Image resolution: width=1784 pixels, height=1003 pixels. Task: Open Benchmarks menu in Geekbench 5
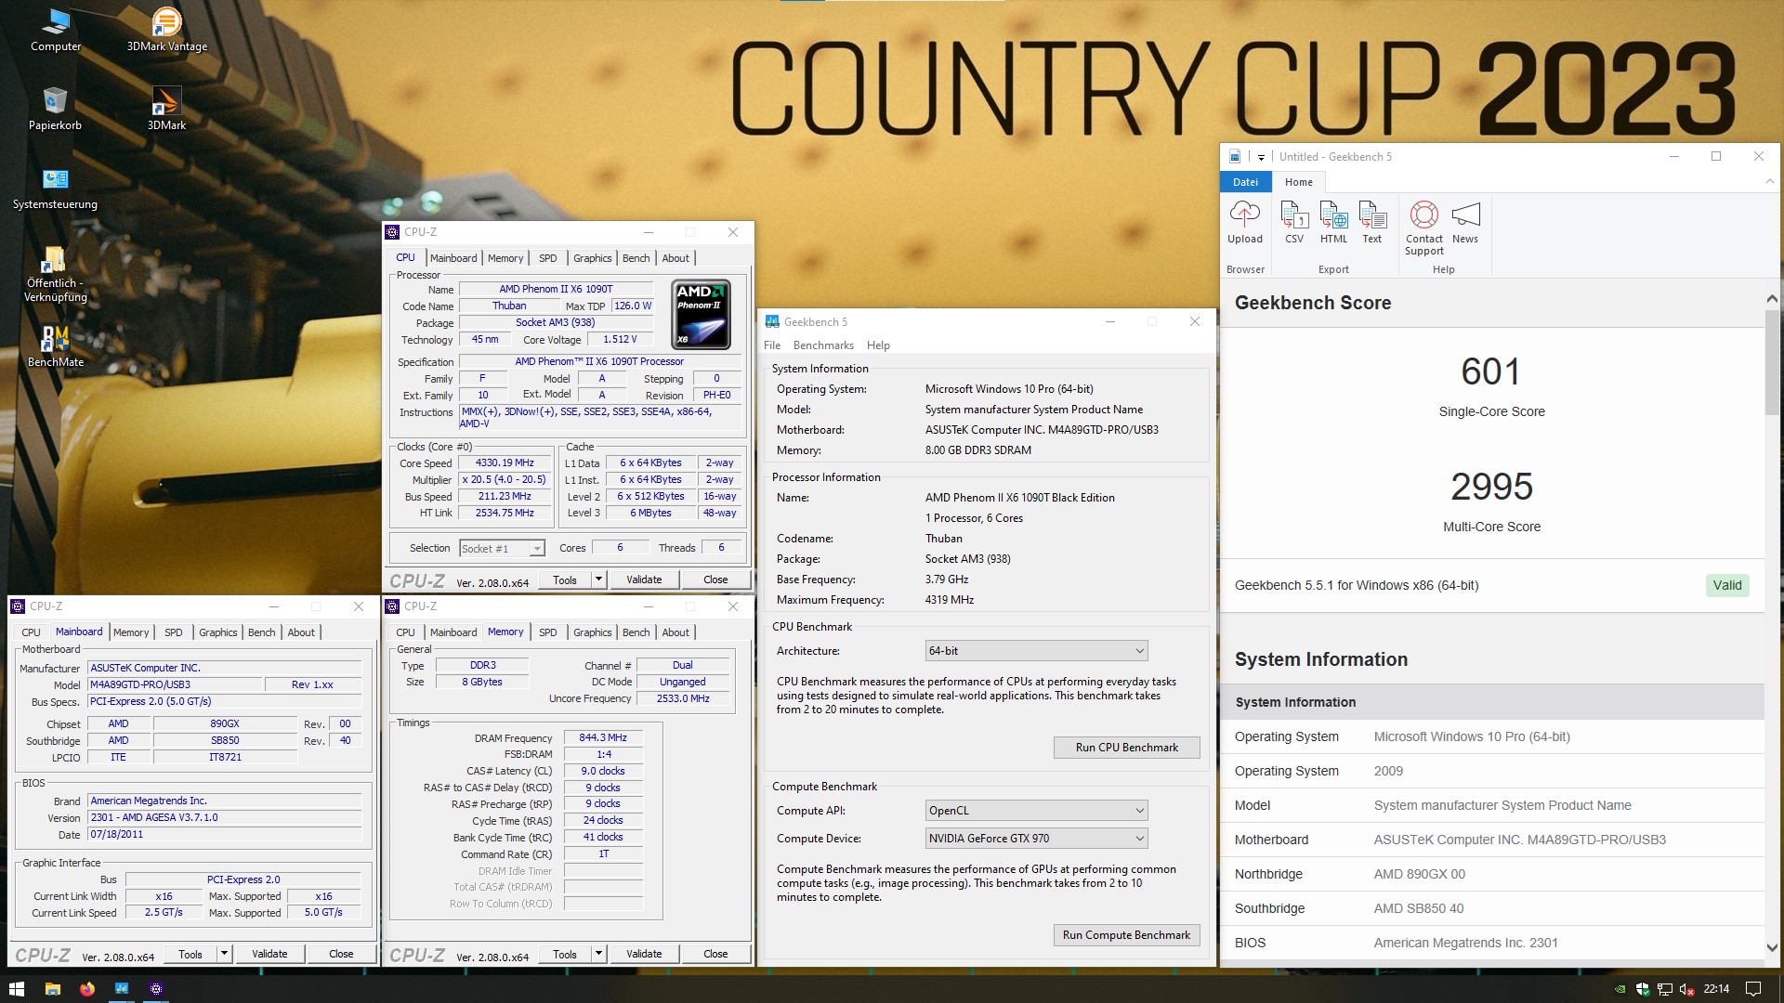click(823, 345)
